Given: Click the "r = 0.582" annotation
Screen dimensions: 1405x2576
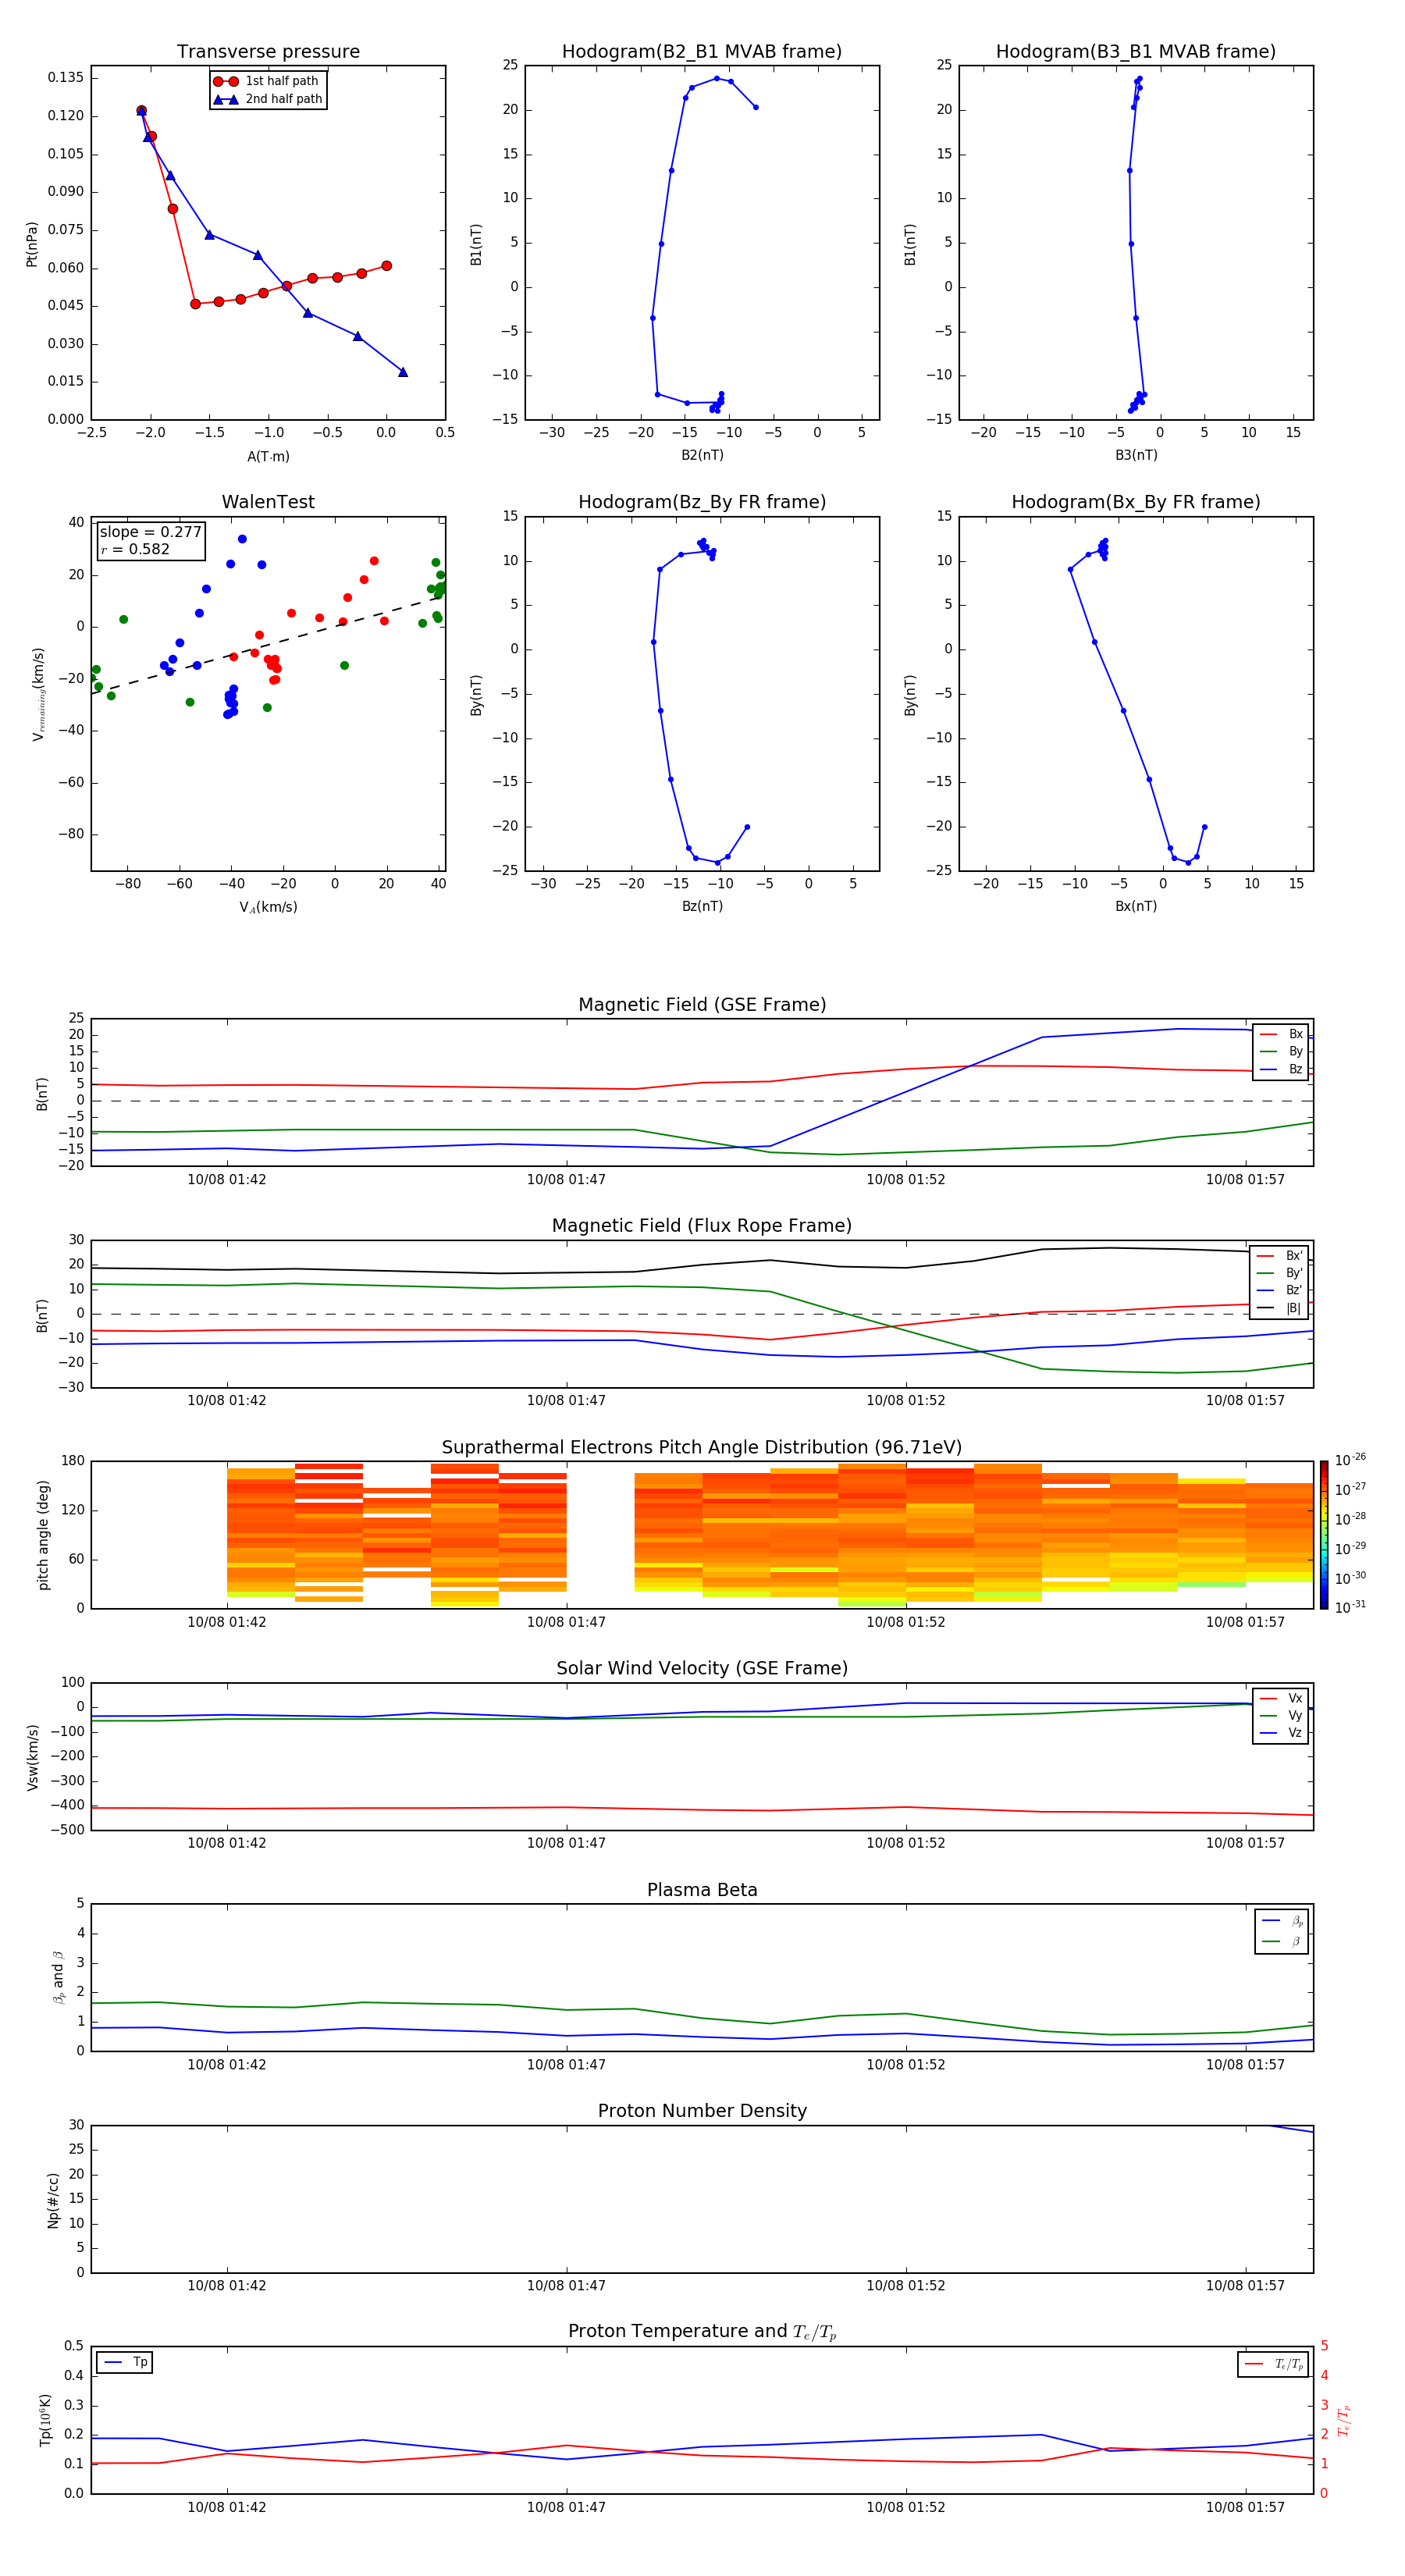Looking at the screenshot, I should click(x=135, y=549).
